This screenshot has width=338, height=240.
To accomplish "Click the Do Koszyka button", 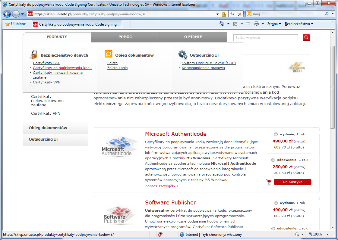I will click(x=292, y=182).
